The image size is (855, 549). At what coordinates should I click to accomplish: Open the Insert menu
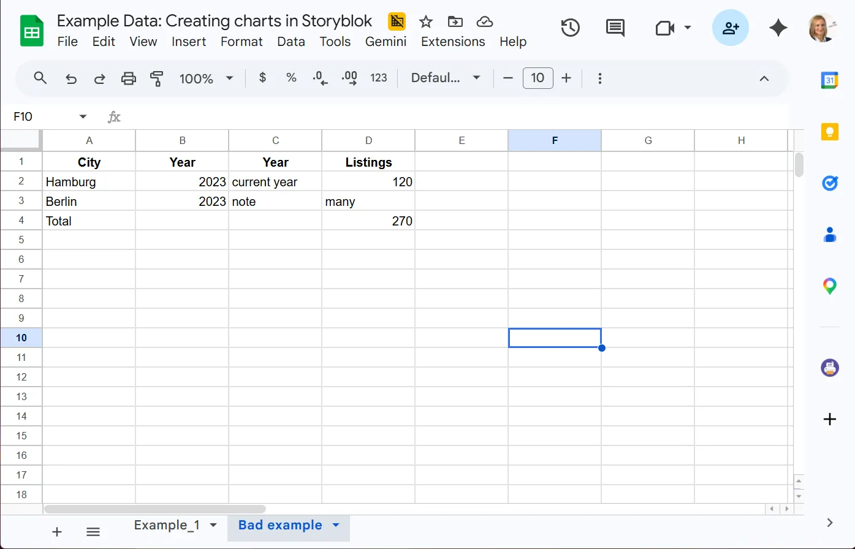(x=189, y=42)
